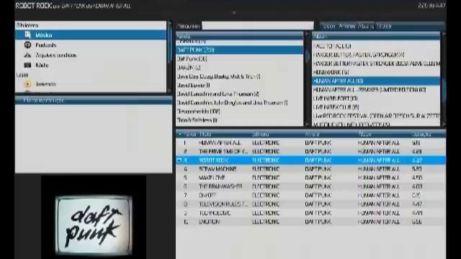
Task: Select the first filter tab next to the search field
Action: coord(328,26)
